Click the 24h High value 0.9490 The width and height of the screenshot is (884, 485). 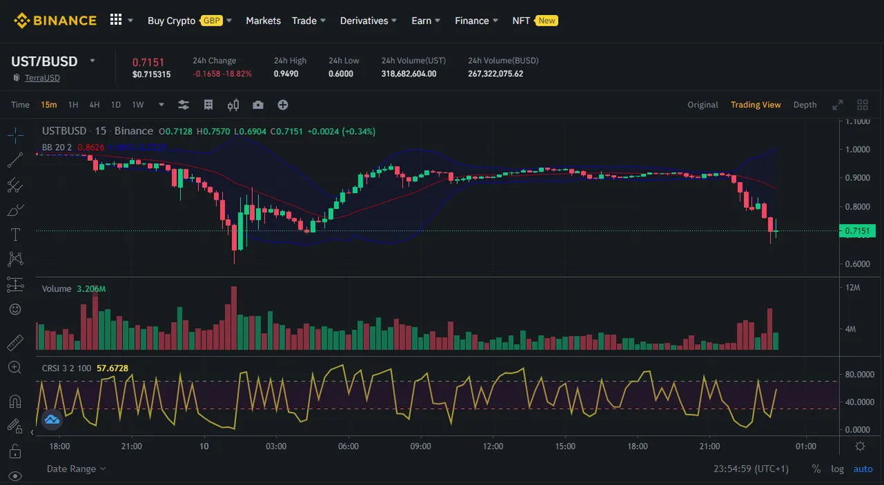click(x=286, y=74)
